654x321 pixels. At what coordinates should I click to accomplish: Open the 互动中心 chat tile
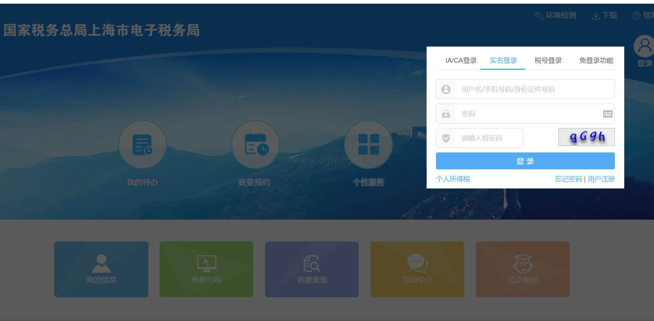(417, 269)
